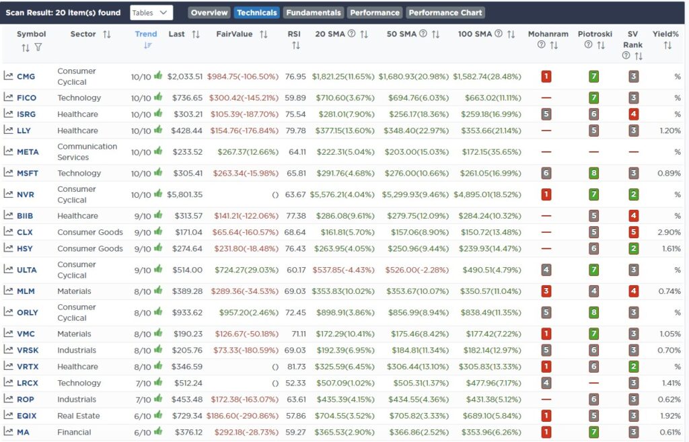
Task: Sort by RSI using its arrows
Action: 296,45
